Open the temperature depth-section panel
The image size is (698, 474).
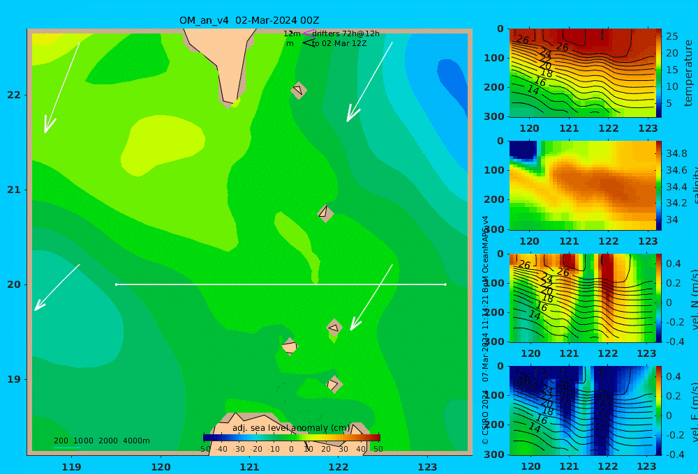click(x=582, y=73)
